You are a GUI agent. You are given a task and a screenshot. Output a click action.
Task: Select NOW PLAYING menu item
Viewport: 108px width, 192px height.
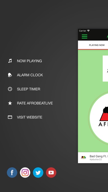(29, 61)
